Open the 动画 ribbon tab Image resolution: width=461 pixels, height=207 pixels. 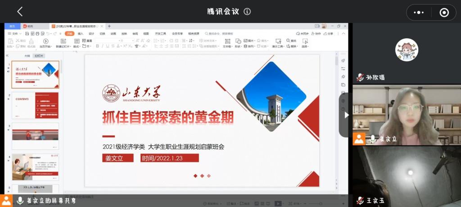[x=113, y=33]
